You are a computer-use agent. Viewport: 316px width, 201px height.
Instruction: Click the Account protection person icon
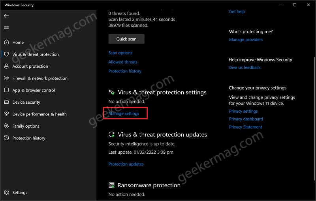click(6, 66)
